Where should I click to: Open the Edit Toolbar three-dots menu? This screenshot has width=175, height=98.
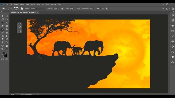pyautogui.click(x=7, y=49)
